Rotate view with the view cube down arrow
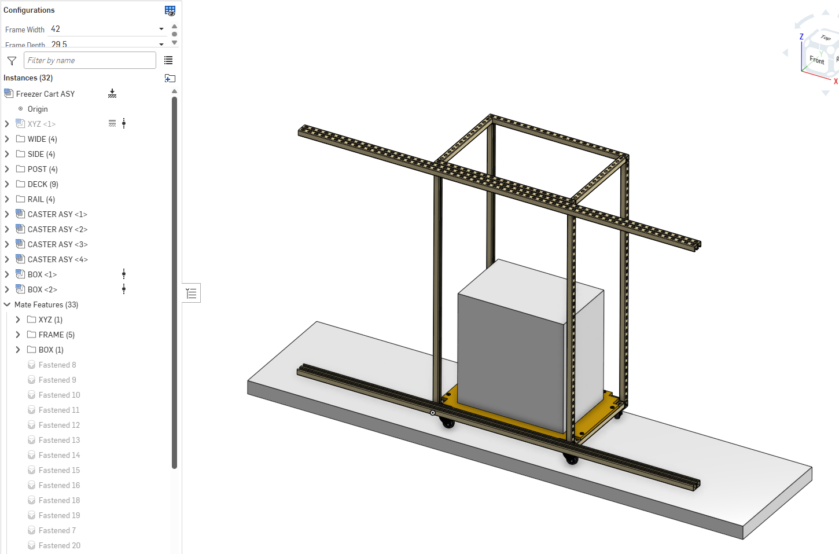 (x=826, y=93)
